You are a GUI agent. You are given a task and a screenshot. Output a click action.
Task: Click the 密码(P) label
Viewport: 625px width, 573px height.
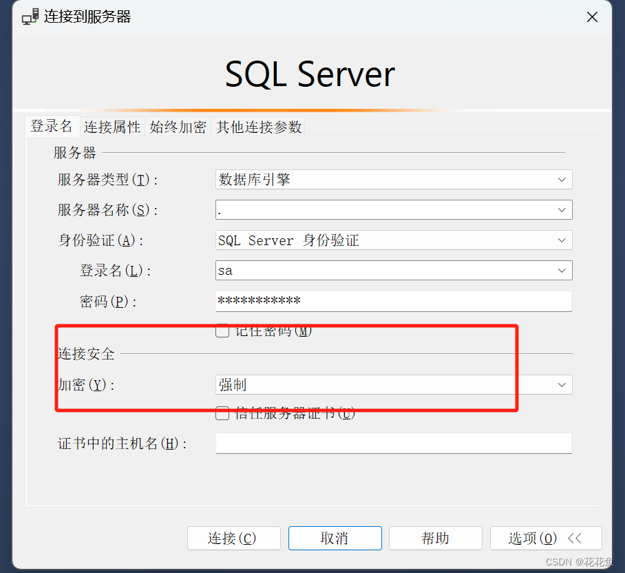coord(108,302)
